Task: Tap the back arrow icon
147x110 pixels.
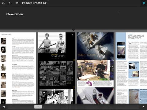Action: pos(10,3)
